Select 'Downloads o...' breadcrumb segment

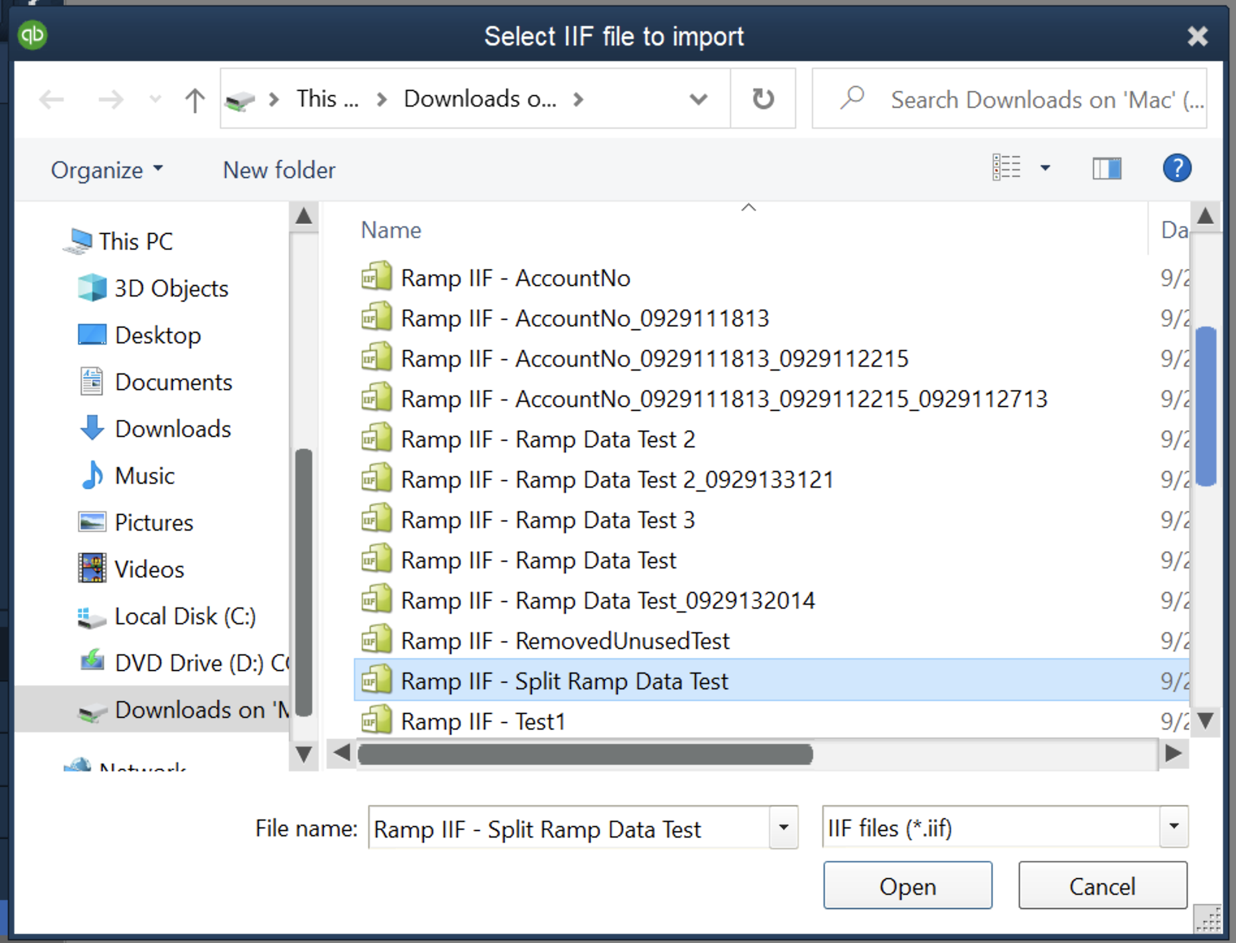[480, 99]
